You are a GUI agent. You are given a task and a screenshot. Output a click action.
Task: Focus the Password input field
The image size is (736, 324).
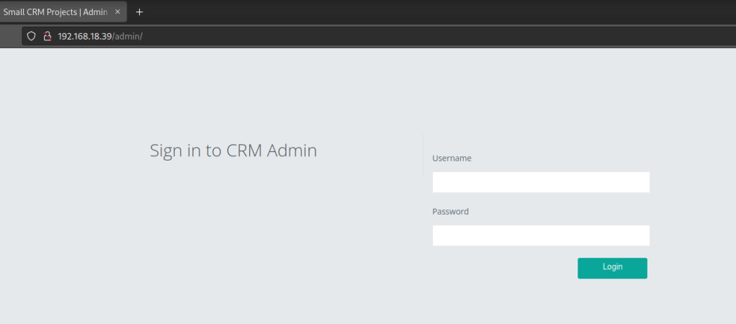(x=541, y=235)
